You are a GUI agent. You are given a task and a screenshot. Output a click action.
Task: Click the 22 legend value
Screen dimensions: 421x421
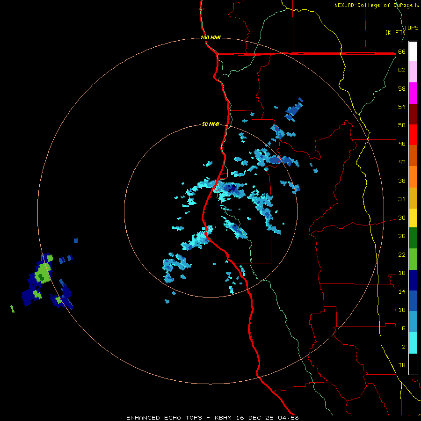point(402,255)
